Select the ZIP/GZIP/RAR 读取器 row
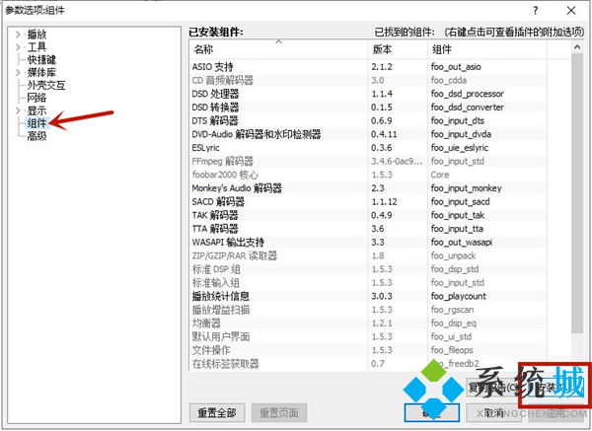The width and height of the screenshot is (592, 431). [368, 255]
